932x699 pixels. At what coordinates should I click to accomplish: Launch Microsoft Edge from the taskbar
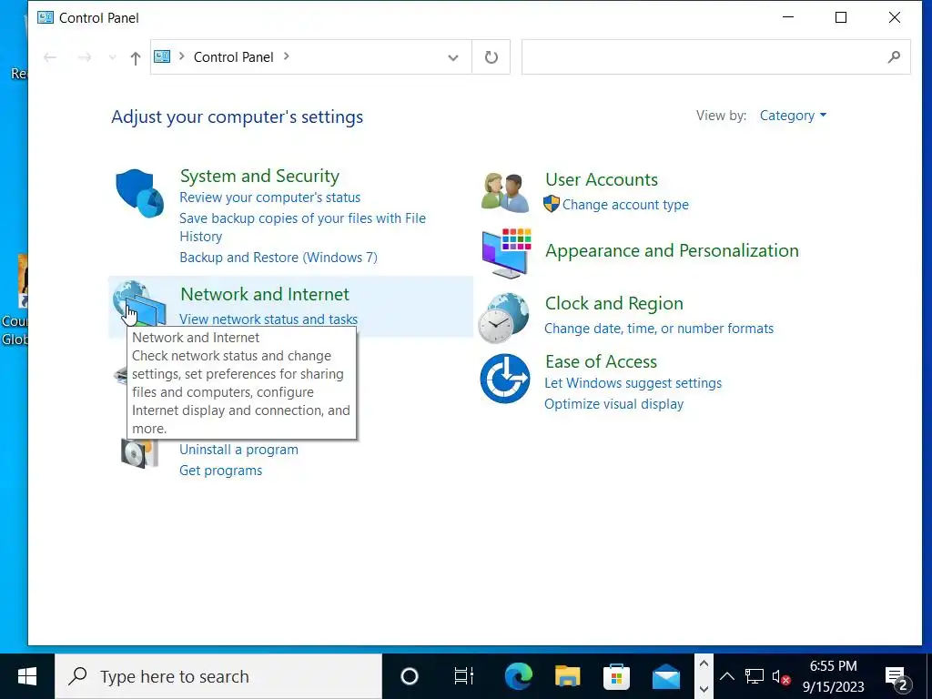tap(518, 676)
